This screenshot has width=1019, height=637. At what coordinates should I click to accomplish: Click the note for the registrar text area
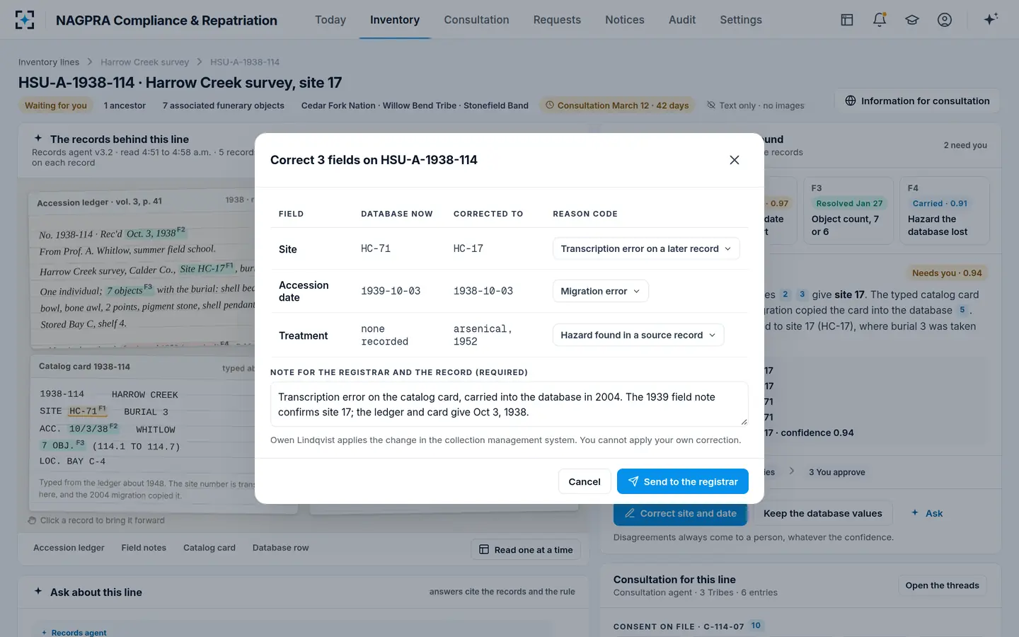click(509, 404)
